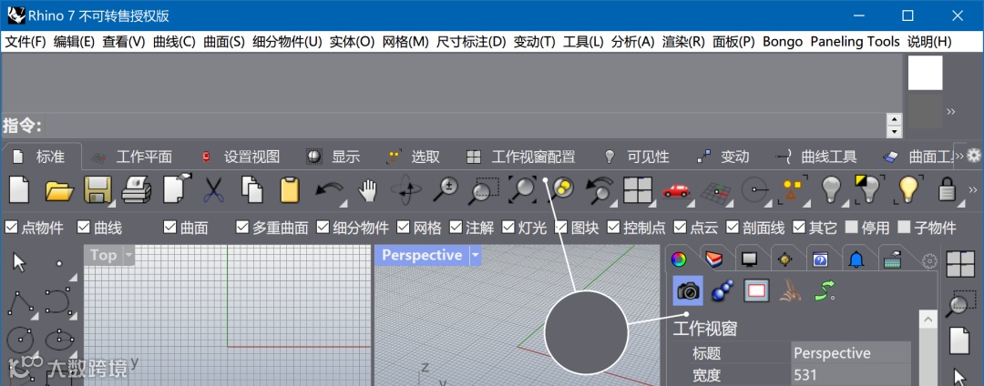The image size is (984, 386).
Task: Switch to the 可见性 toolbar tab
Action: [x=636, y=157]
